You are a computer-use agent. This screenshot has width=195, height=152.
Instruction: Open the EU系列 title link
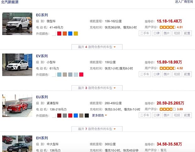pos(42,97)
